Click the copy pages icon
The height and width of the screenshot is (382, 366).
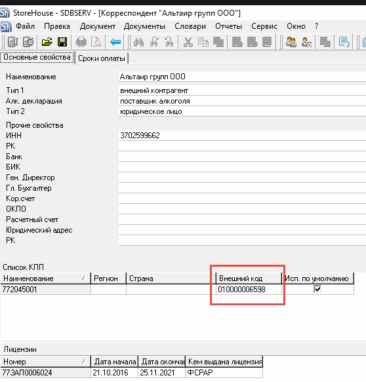tap(203, 42)
